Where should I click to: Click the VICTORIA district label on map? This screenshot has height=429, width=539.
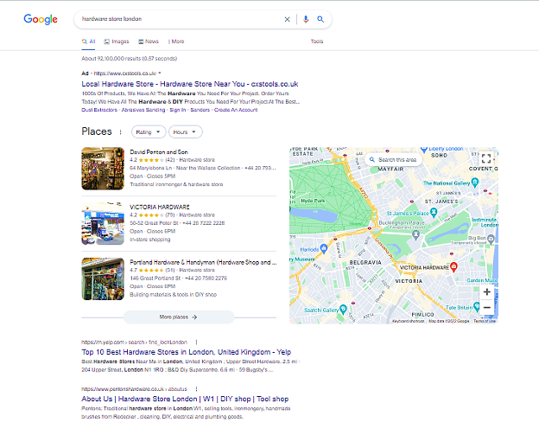[x=409, y=281]
